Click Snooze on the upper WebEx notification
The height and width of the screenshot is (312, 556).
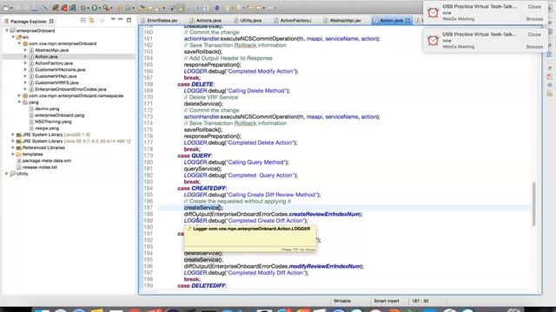pyautogui.click(x=534, y=19)
